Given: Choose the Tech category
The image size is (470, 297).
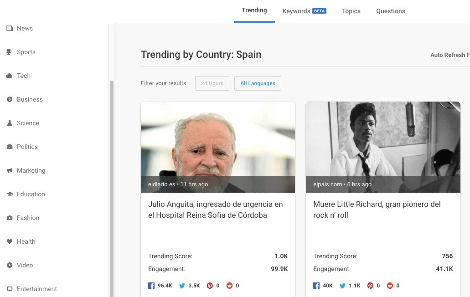Looking at the screenshot, I should [24, 76].
